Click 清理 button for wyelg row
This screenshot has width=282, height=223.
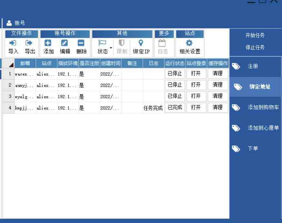coord(218,96)
